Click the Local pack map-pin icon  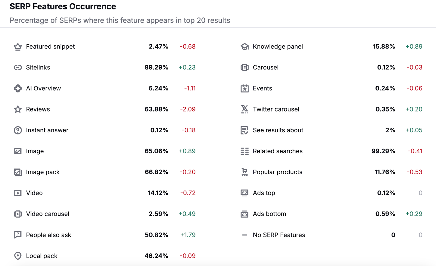[x=18, y=256]
